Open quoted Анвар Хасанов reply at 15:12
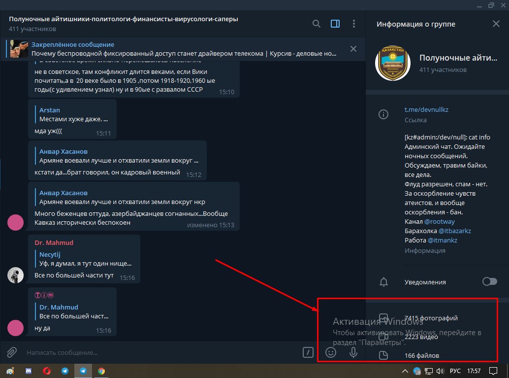509x378 pixels. coord(119,156)
